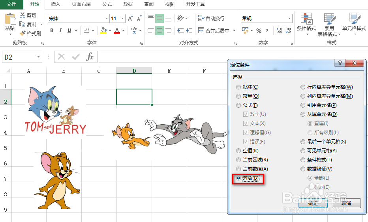368x222 pixels.
Task: Click the 取消 cancel button
Action: point(346,203)
